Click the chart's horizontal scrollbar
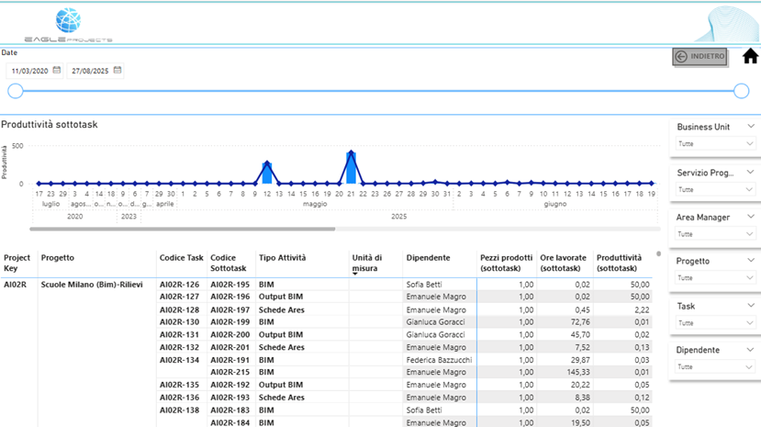 coord(183,229)
